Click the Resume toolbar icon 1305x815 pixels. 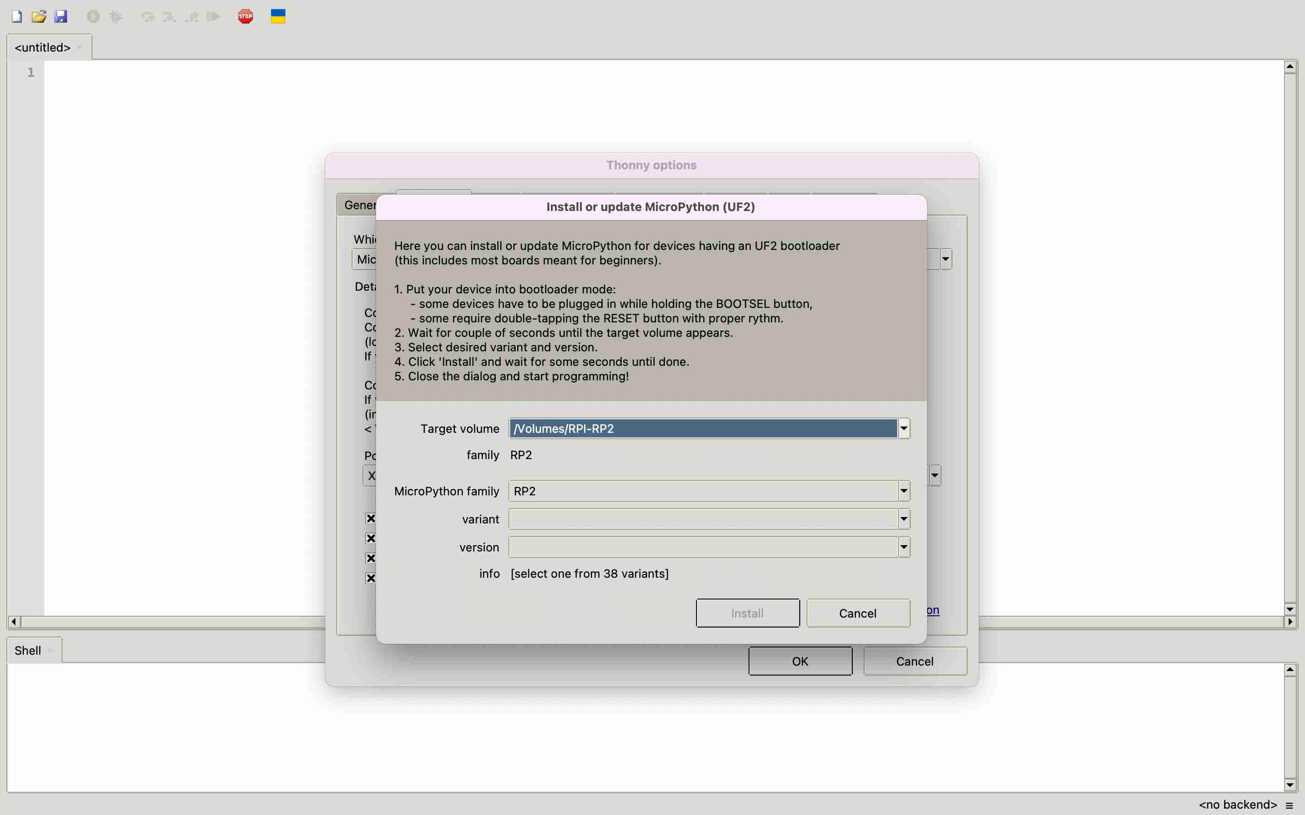(213, 17)
